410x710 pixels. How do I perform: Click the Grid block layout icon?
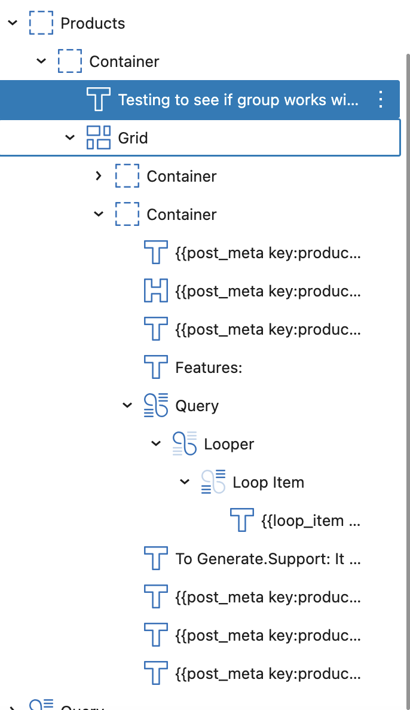click(99, 138)
